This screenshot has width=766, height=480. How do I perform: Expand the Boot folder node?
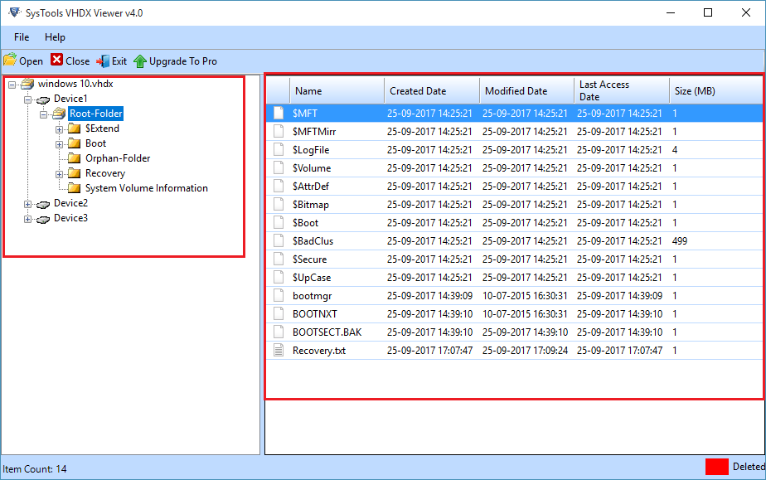(59, 144)
